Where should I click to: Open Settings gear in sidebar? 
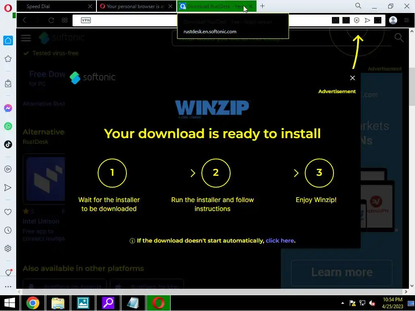coord(8,249)
